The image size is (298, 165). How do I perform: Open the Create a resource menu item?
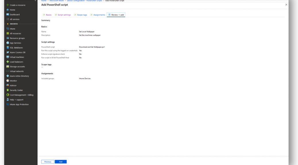pos(18,5)
